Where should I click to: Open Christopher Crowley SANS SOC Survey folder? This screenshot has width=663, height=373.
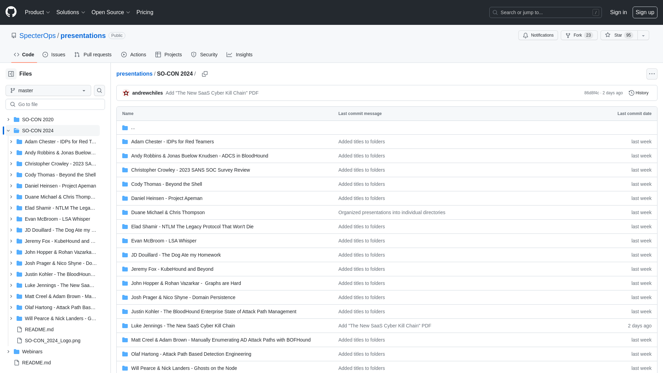pyautogui.click(x=191, y=170)
